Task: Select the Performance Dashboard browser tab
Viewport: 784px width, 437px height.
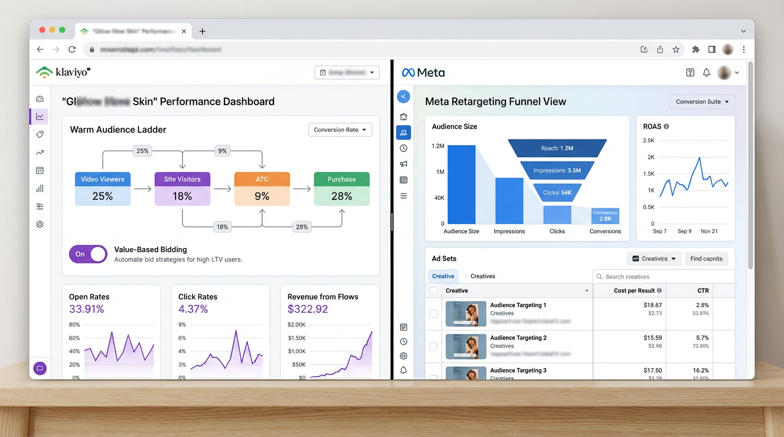Action: (133, 31)
